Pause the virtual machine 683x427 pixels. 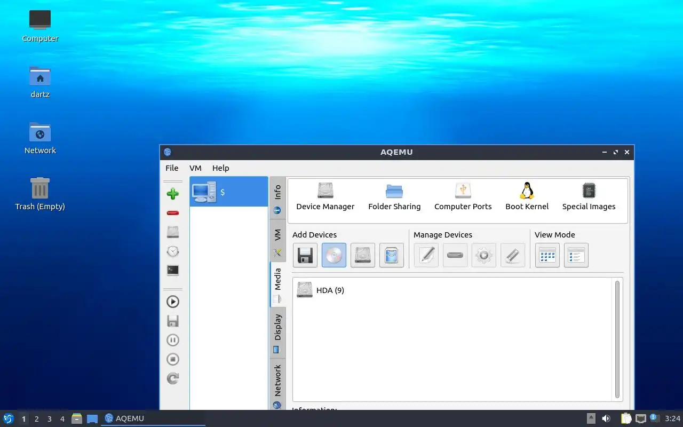coord(172,340)
